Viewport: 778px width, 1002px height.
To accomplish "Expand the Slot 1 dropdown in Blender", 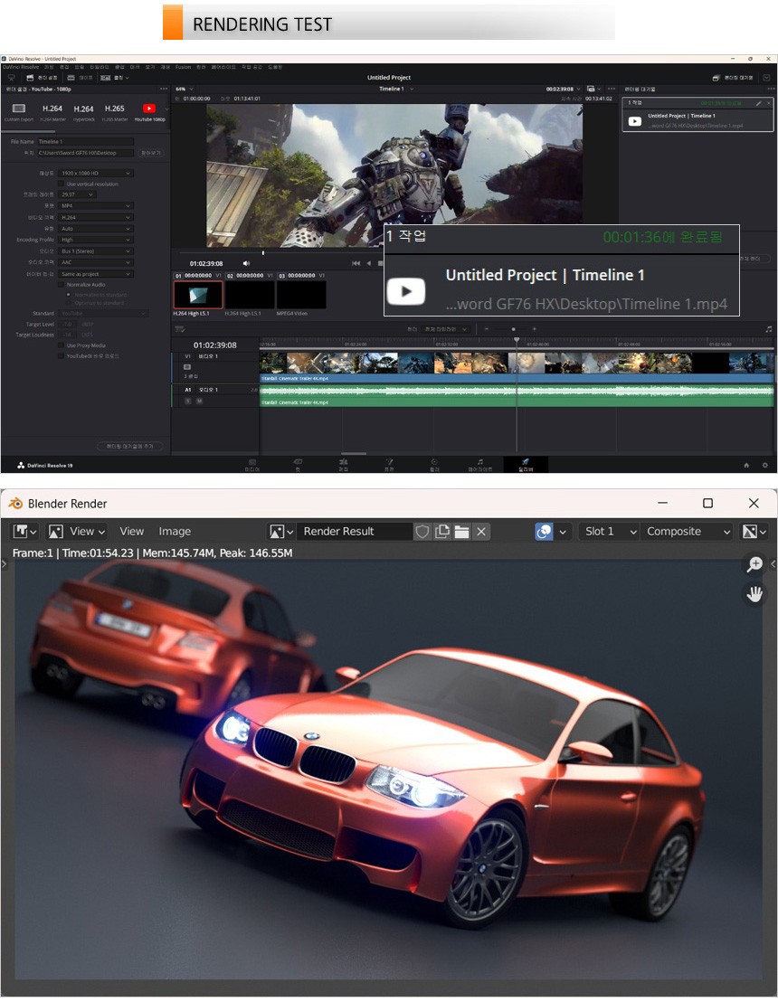I will pyautogui.click(x=608, y=532).
